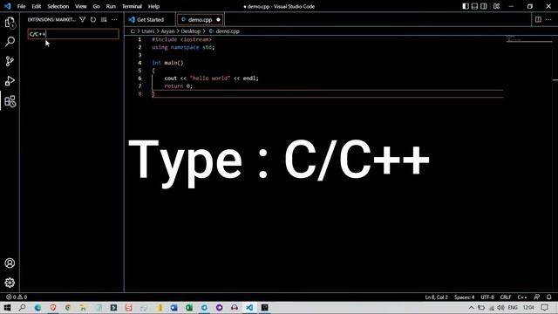Clear extensions search results icon

104,19
